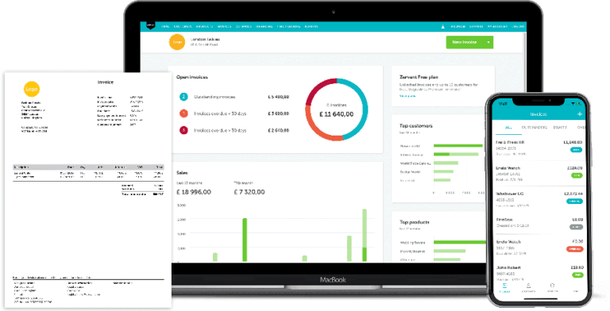Click the £ 18 996,00 sales figure
This screenshot has height=311, width=610.
pos(194,192)
